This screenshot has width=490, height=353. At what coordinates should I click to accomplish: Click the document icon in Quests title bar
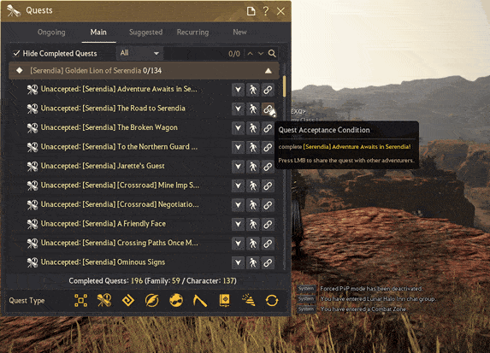pos(251,11)
